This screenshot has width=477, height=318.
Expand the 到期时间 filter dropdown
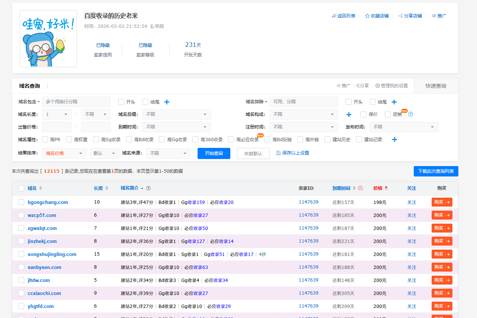(176, 127)
